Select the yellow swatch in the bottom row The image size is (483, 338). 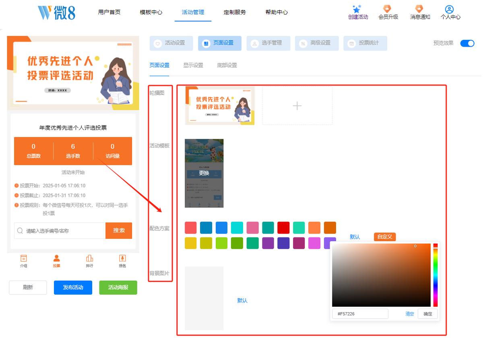191,243
